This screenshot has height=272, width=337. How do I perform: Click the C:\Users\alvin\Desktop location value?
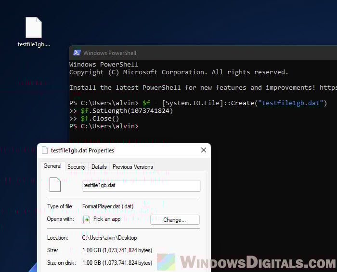point(109,238)
